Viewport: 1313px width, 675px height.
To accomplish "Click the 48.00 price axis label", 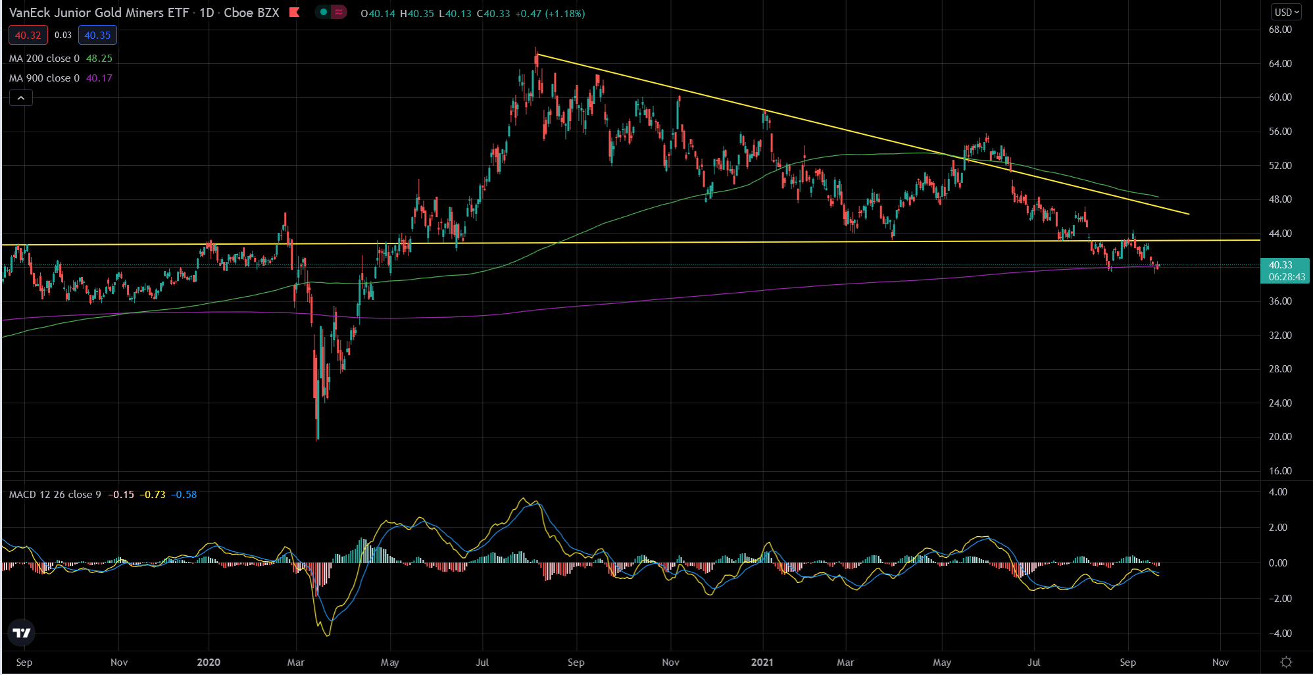I will click(1280, 199).
